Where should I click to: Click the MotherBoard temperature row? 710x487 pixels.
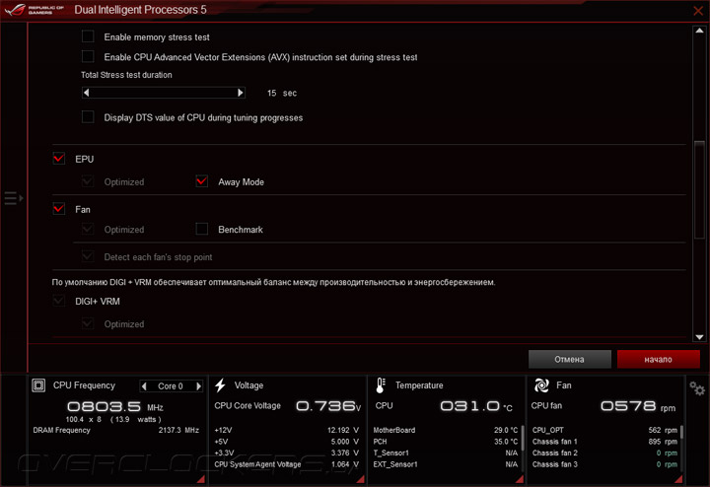click(446, 430)
